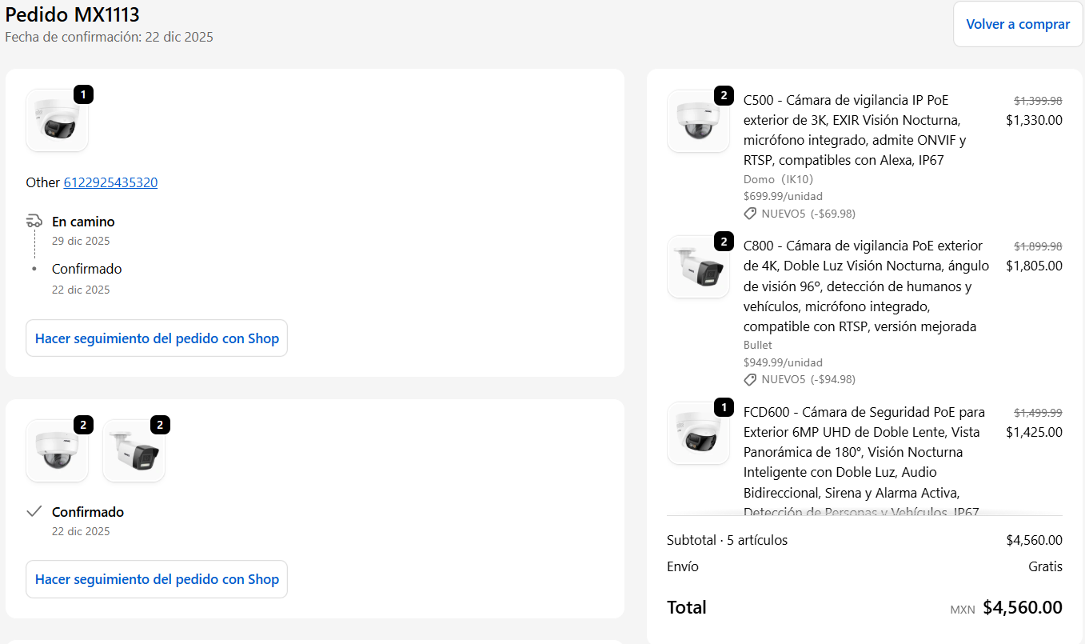Track the Confirmado-only shipment with Shop

(157, 579)
